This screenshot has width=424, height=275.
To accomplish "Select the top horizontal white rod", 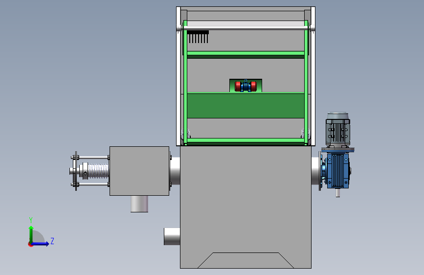I will click(x=245, y=28).
